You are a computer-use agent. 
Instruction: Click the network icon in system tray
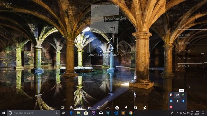pos(185,113)
